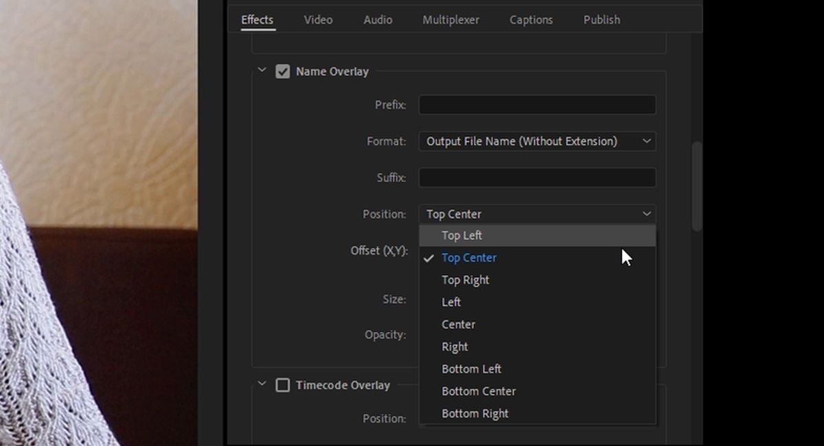
Task: Collapse the Name Overlay section
Action: (x=262, y=71)
